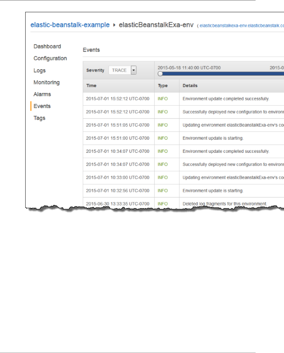Click the Type column header

(x=163, y=86)
